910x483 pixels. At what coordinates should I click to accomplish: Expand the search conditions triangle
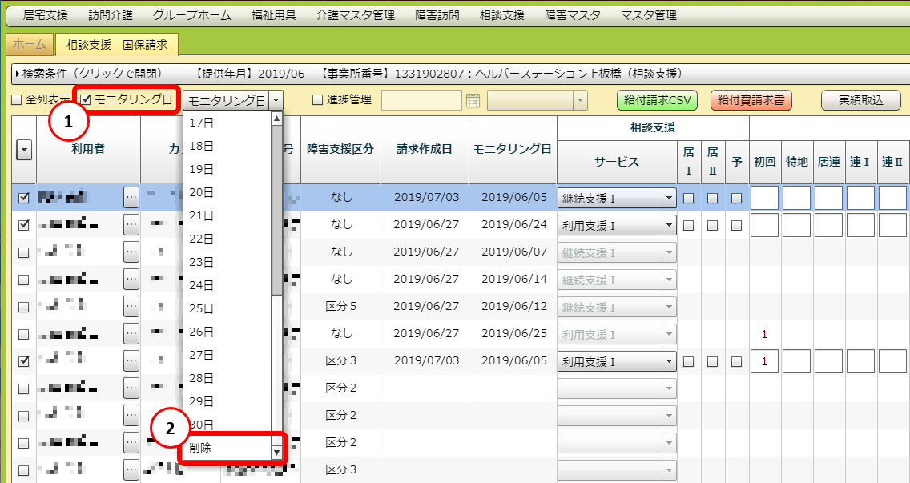coord(18,74)
